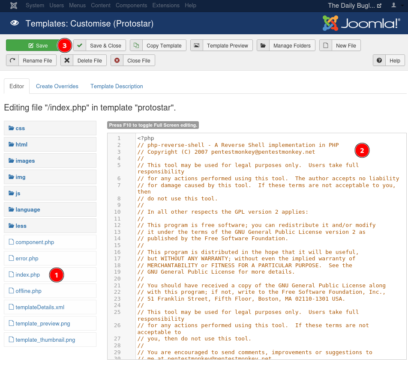Click the page icon on New File
Image resolution: width=408 pixels, height=370 pixels.
click(x=326, y=45)
